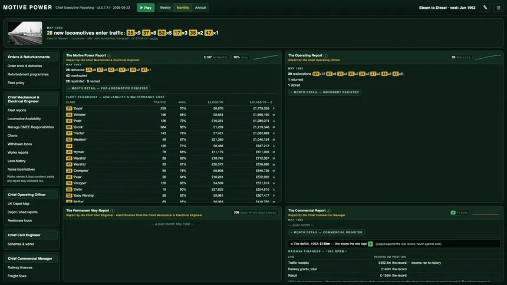Open Reallocate locos sidebar link
The height and width of the screenshot is (285, 507).
19,220
